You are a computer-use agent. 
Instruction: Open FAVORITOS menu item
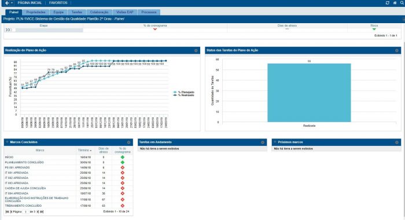[x=58, y=3]
